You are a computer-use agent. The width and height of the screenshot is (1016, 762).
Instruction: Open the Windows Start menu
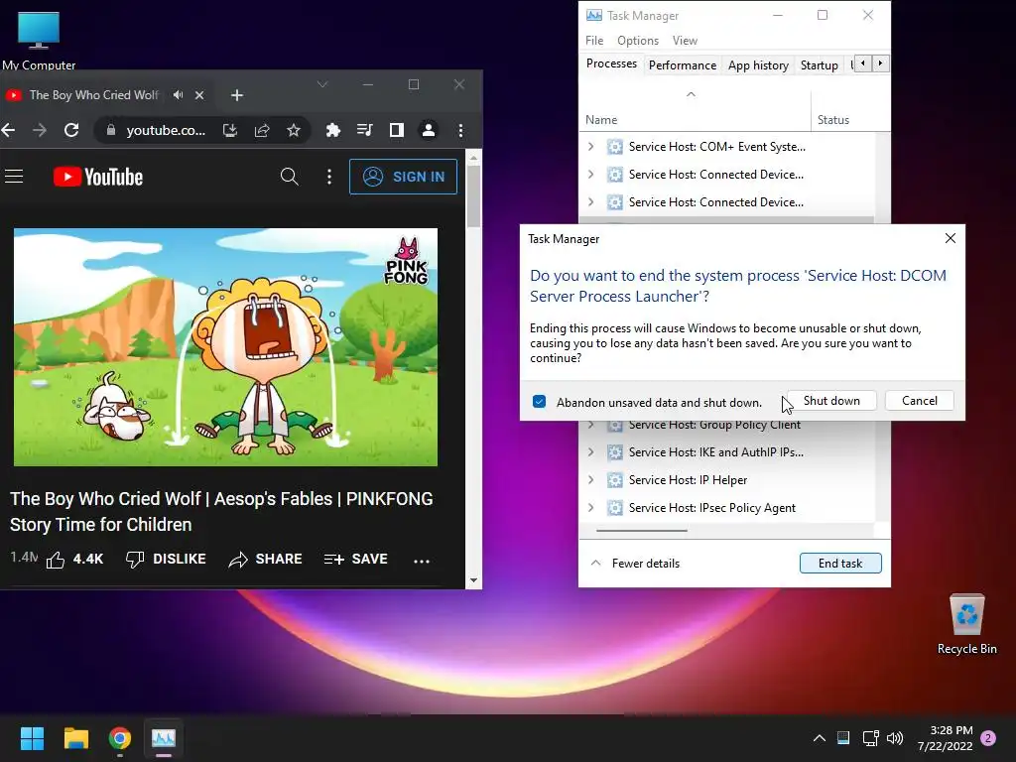pos(32,738)
